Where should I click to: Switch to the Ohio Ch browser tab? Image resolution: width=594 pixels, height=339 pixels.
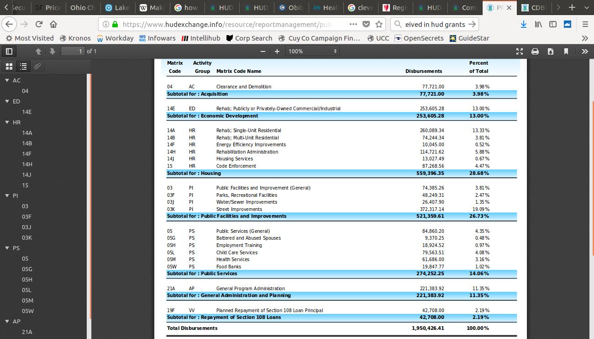pos(82,7)
